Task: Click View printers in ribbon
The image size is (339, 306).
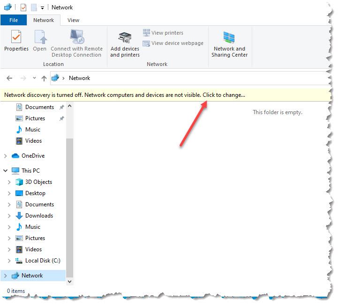Action: (x=163, y=33)
